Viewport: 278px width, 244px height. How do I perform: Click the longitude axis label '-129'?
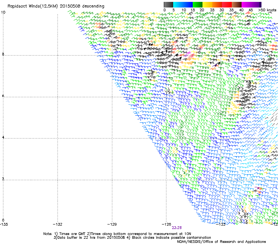click(112, 224)
